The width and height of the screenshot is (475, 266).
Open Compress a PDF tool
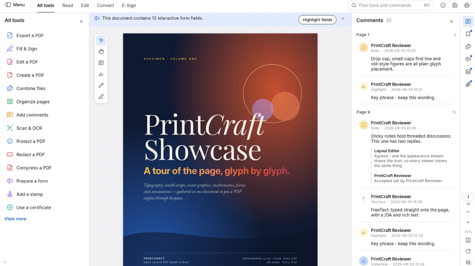click(x=44, y=168)
